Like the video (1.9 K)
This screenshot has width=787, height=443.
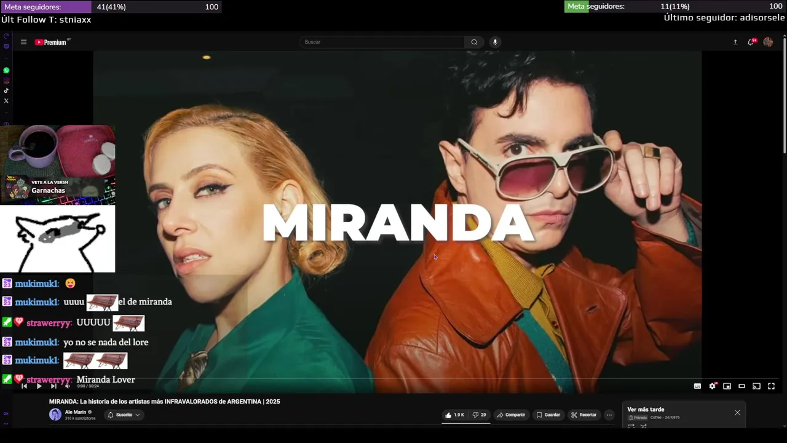tap(454, 415)
